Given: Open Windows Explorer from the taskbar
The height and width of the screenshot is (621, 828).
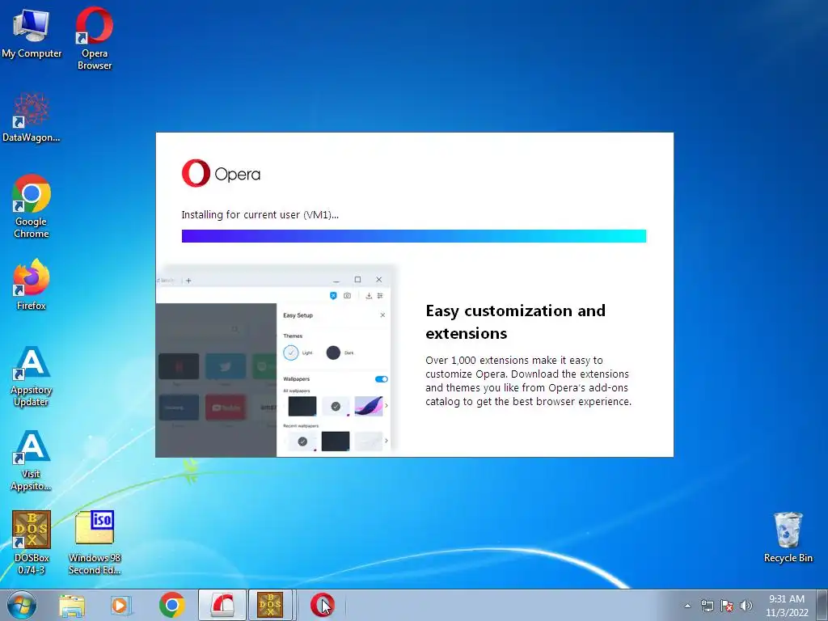Looking at the screenshot, I should point(72,606).
